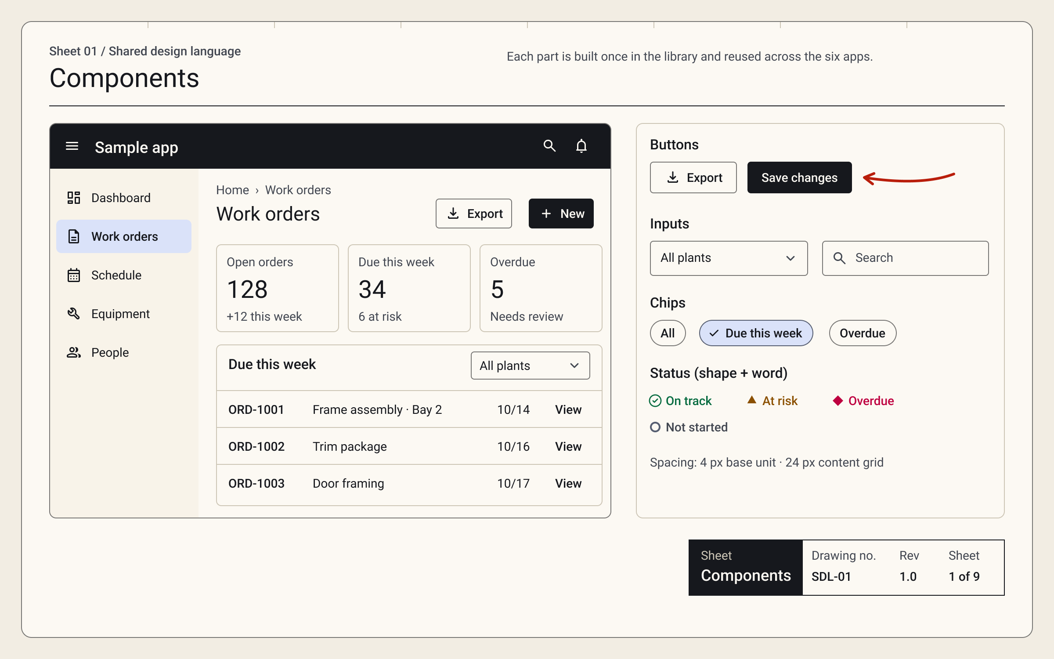Toggle the Due this week chip
The height and width of the screenshot is (659, 1054).
(x=756, y=333)
